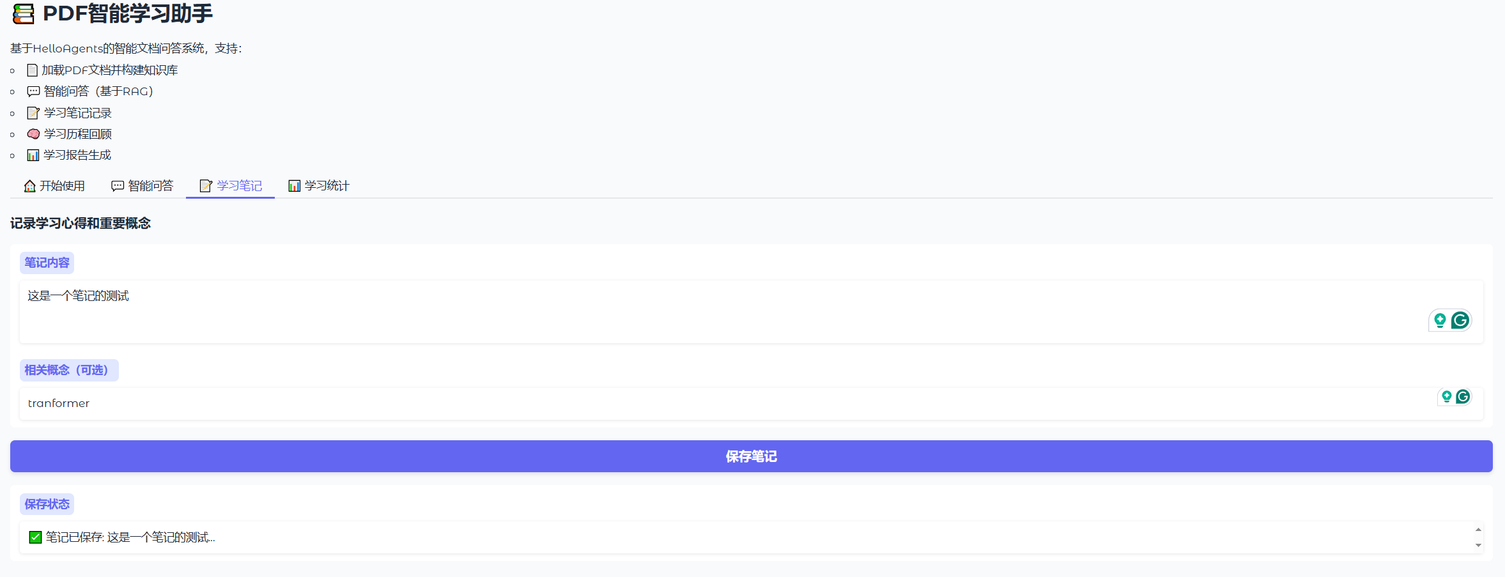This screenshot has height=577, width=1505.
Task: Click the up arrow of the save status scrollbar
Action: tap(1478, 528)
